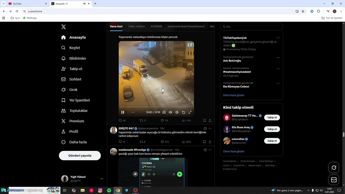Click the video progress bar
This screenshot has height=194, width=345.
[x=156, y=107]
